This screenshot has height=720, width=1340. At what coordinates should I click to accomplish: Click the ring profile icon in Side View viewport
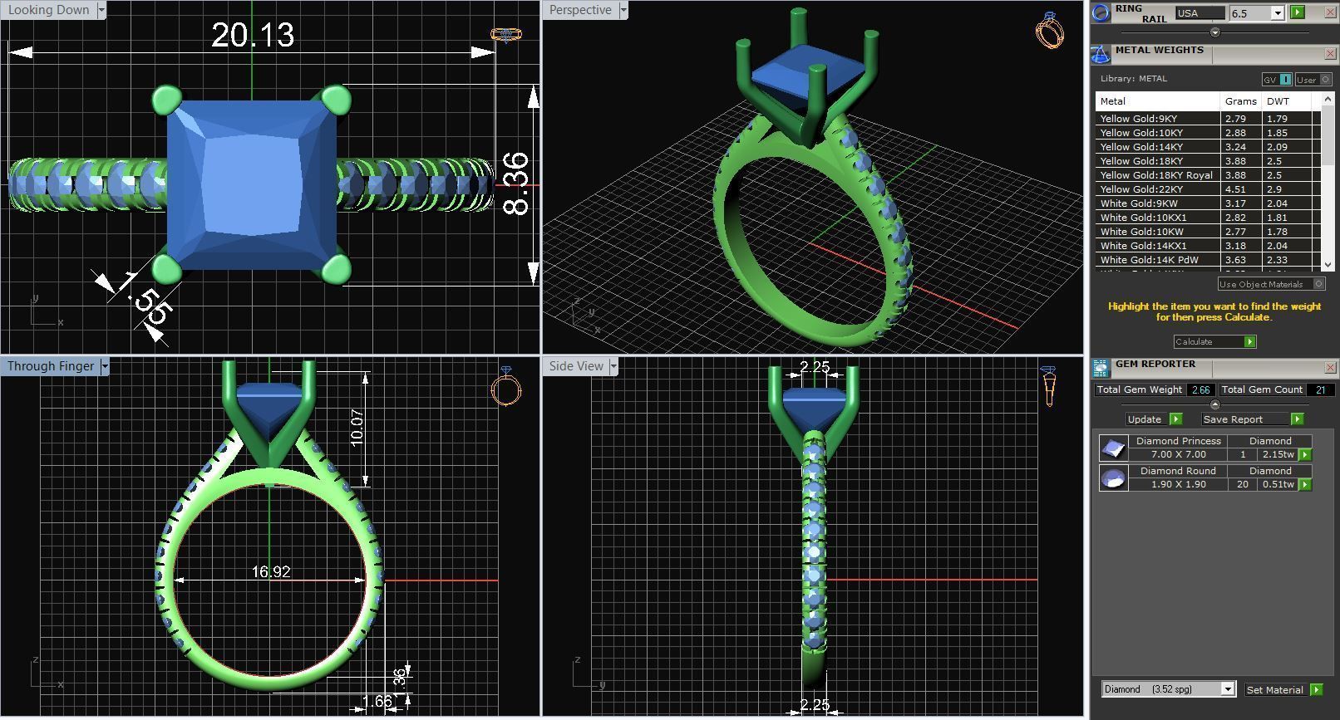click(x=1048, y=386)
